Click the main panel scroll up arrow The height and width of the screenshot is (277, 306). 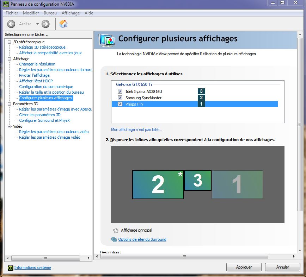(x=300, y=34)
